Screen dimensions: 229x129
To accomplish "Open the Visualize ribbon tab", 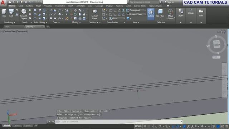I will click(x=48, y=6).
